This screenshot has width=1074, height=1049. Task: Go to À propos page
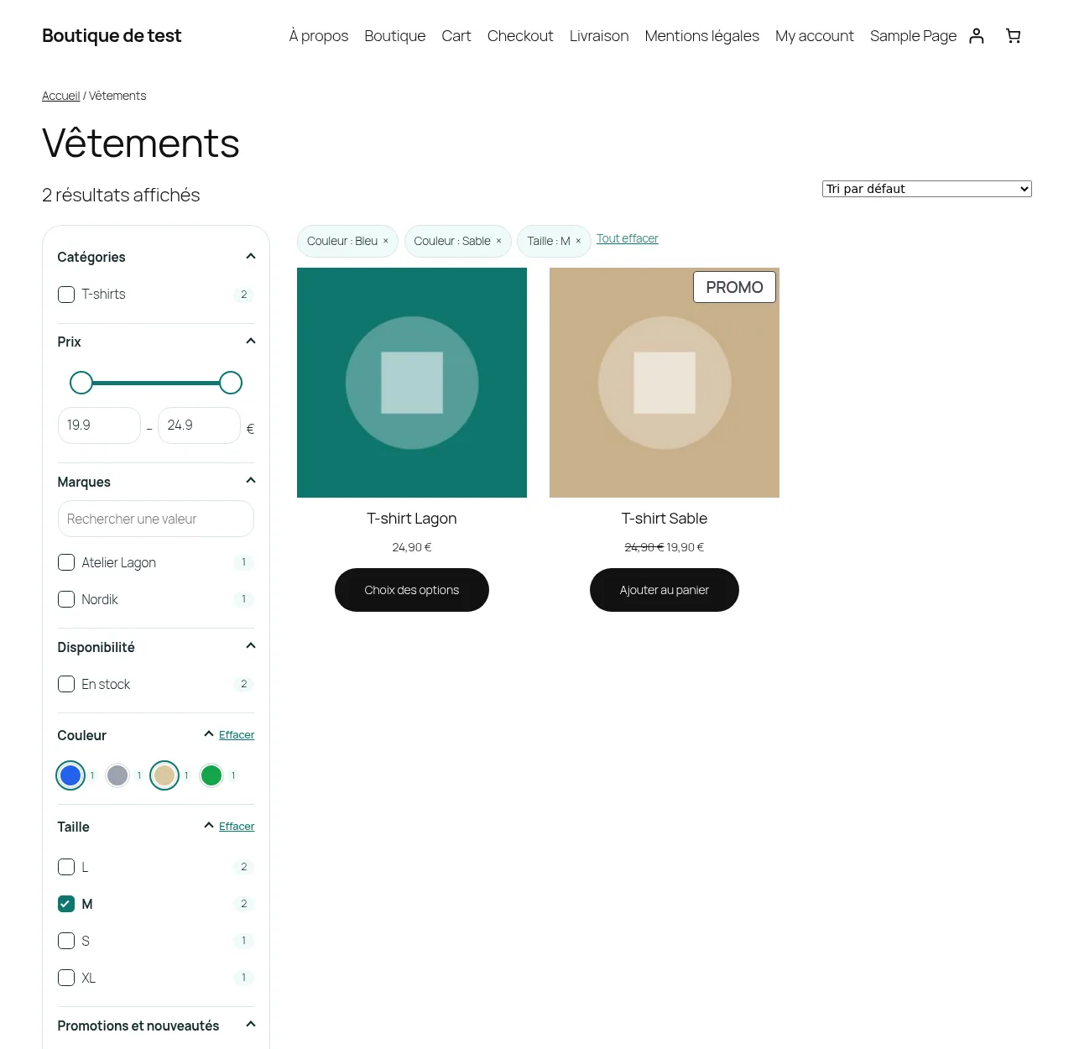(319, 36)
